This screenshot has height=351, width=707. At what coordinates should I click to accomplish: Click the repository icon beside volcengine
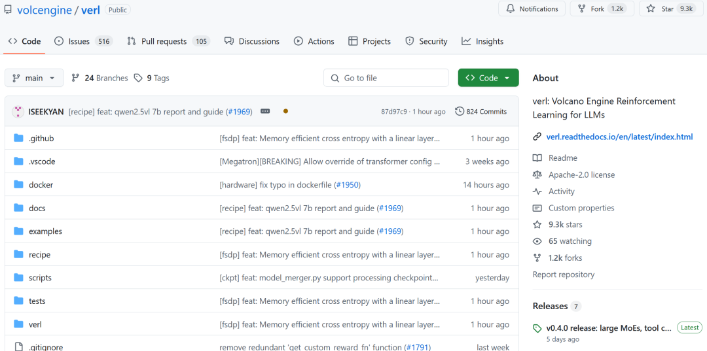(x=8, y=9)
